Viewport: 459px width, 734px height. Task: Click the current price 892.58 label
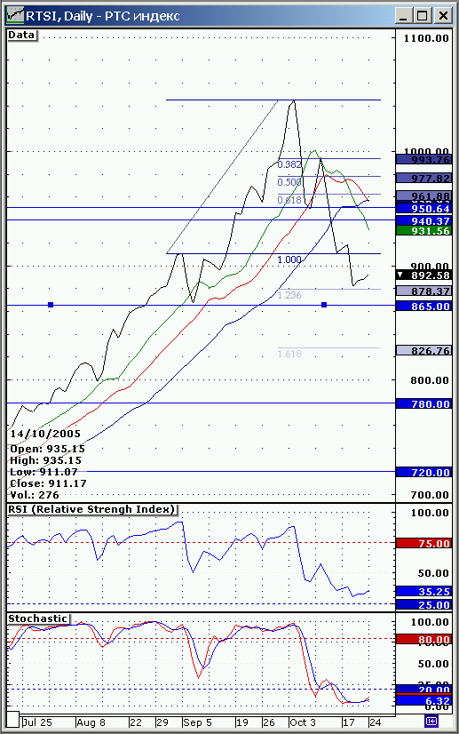(x=423, y=275)
